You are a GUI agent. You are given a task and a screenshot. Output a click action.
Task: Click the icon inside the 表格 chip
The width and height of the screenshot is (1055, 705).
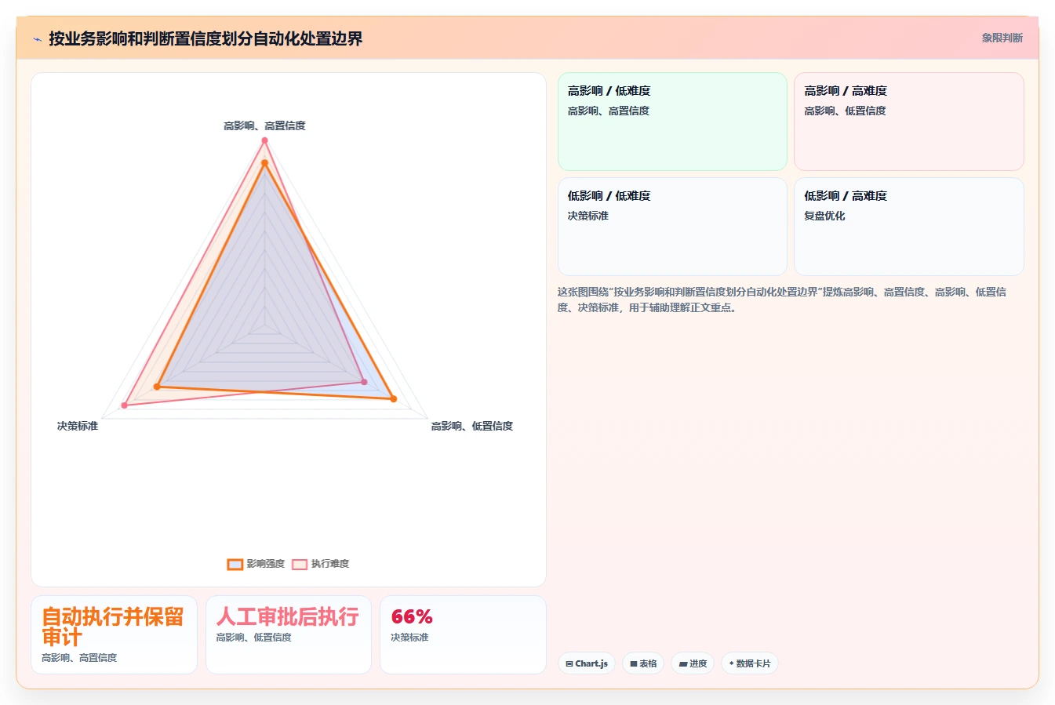click(634, 663)
